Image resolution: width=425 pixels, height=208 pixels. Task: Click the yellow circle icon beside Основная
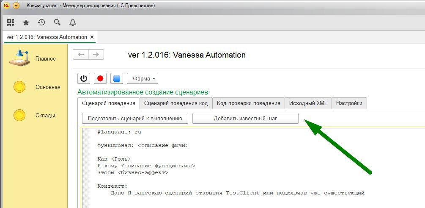click(19, 87)
